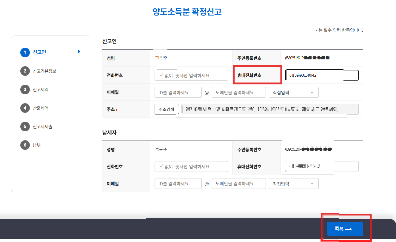Screen dimensions: 396x242
Task: Choose the 신고기본정보 step label
Action: click(x=44, y=71)
